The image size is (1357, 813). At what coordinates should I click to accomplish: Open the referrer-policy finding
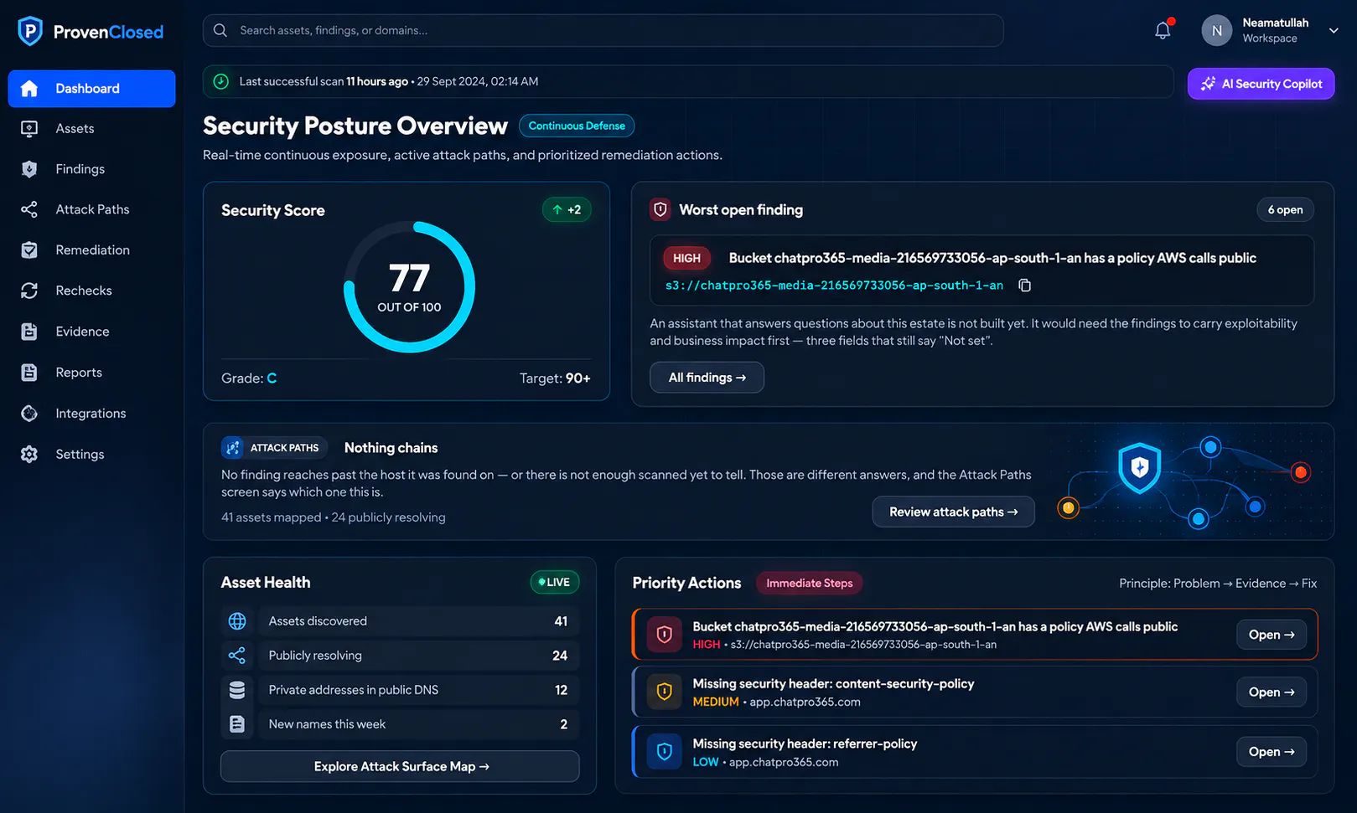click(x=1271, y=752)
